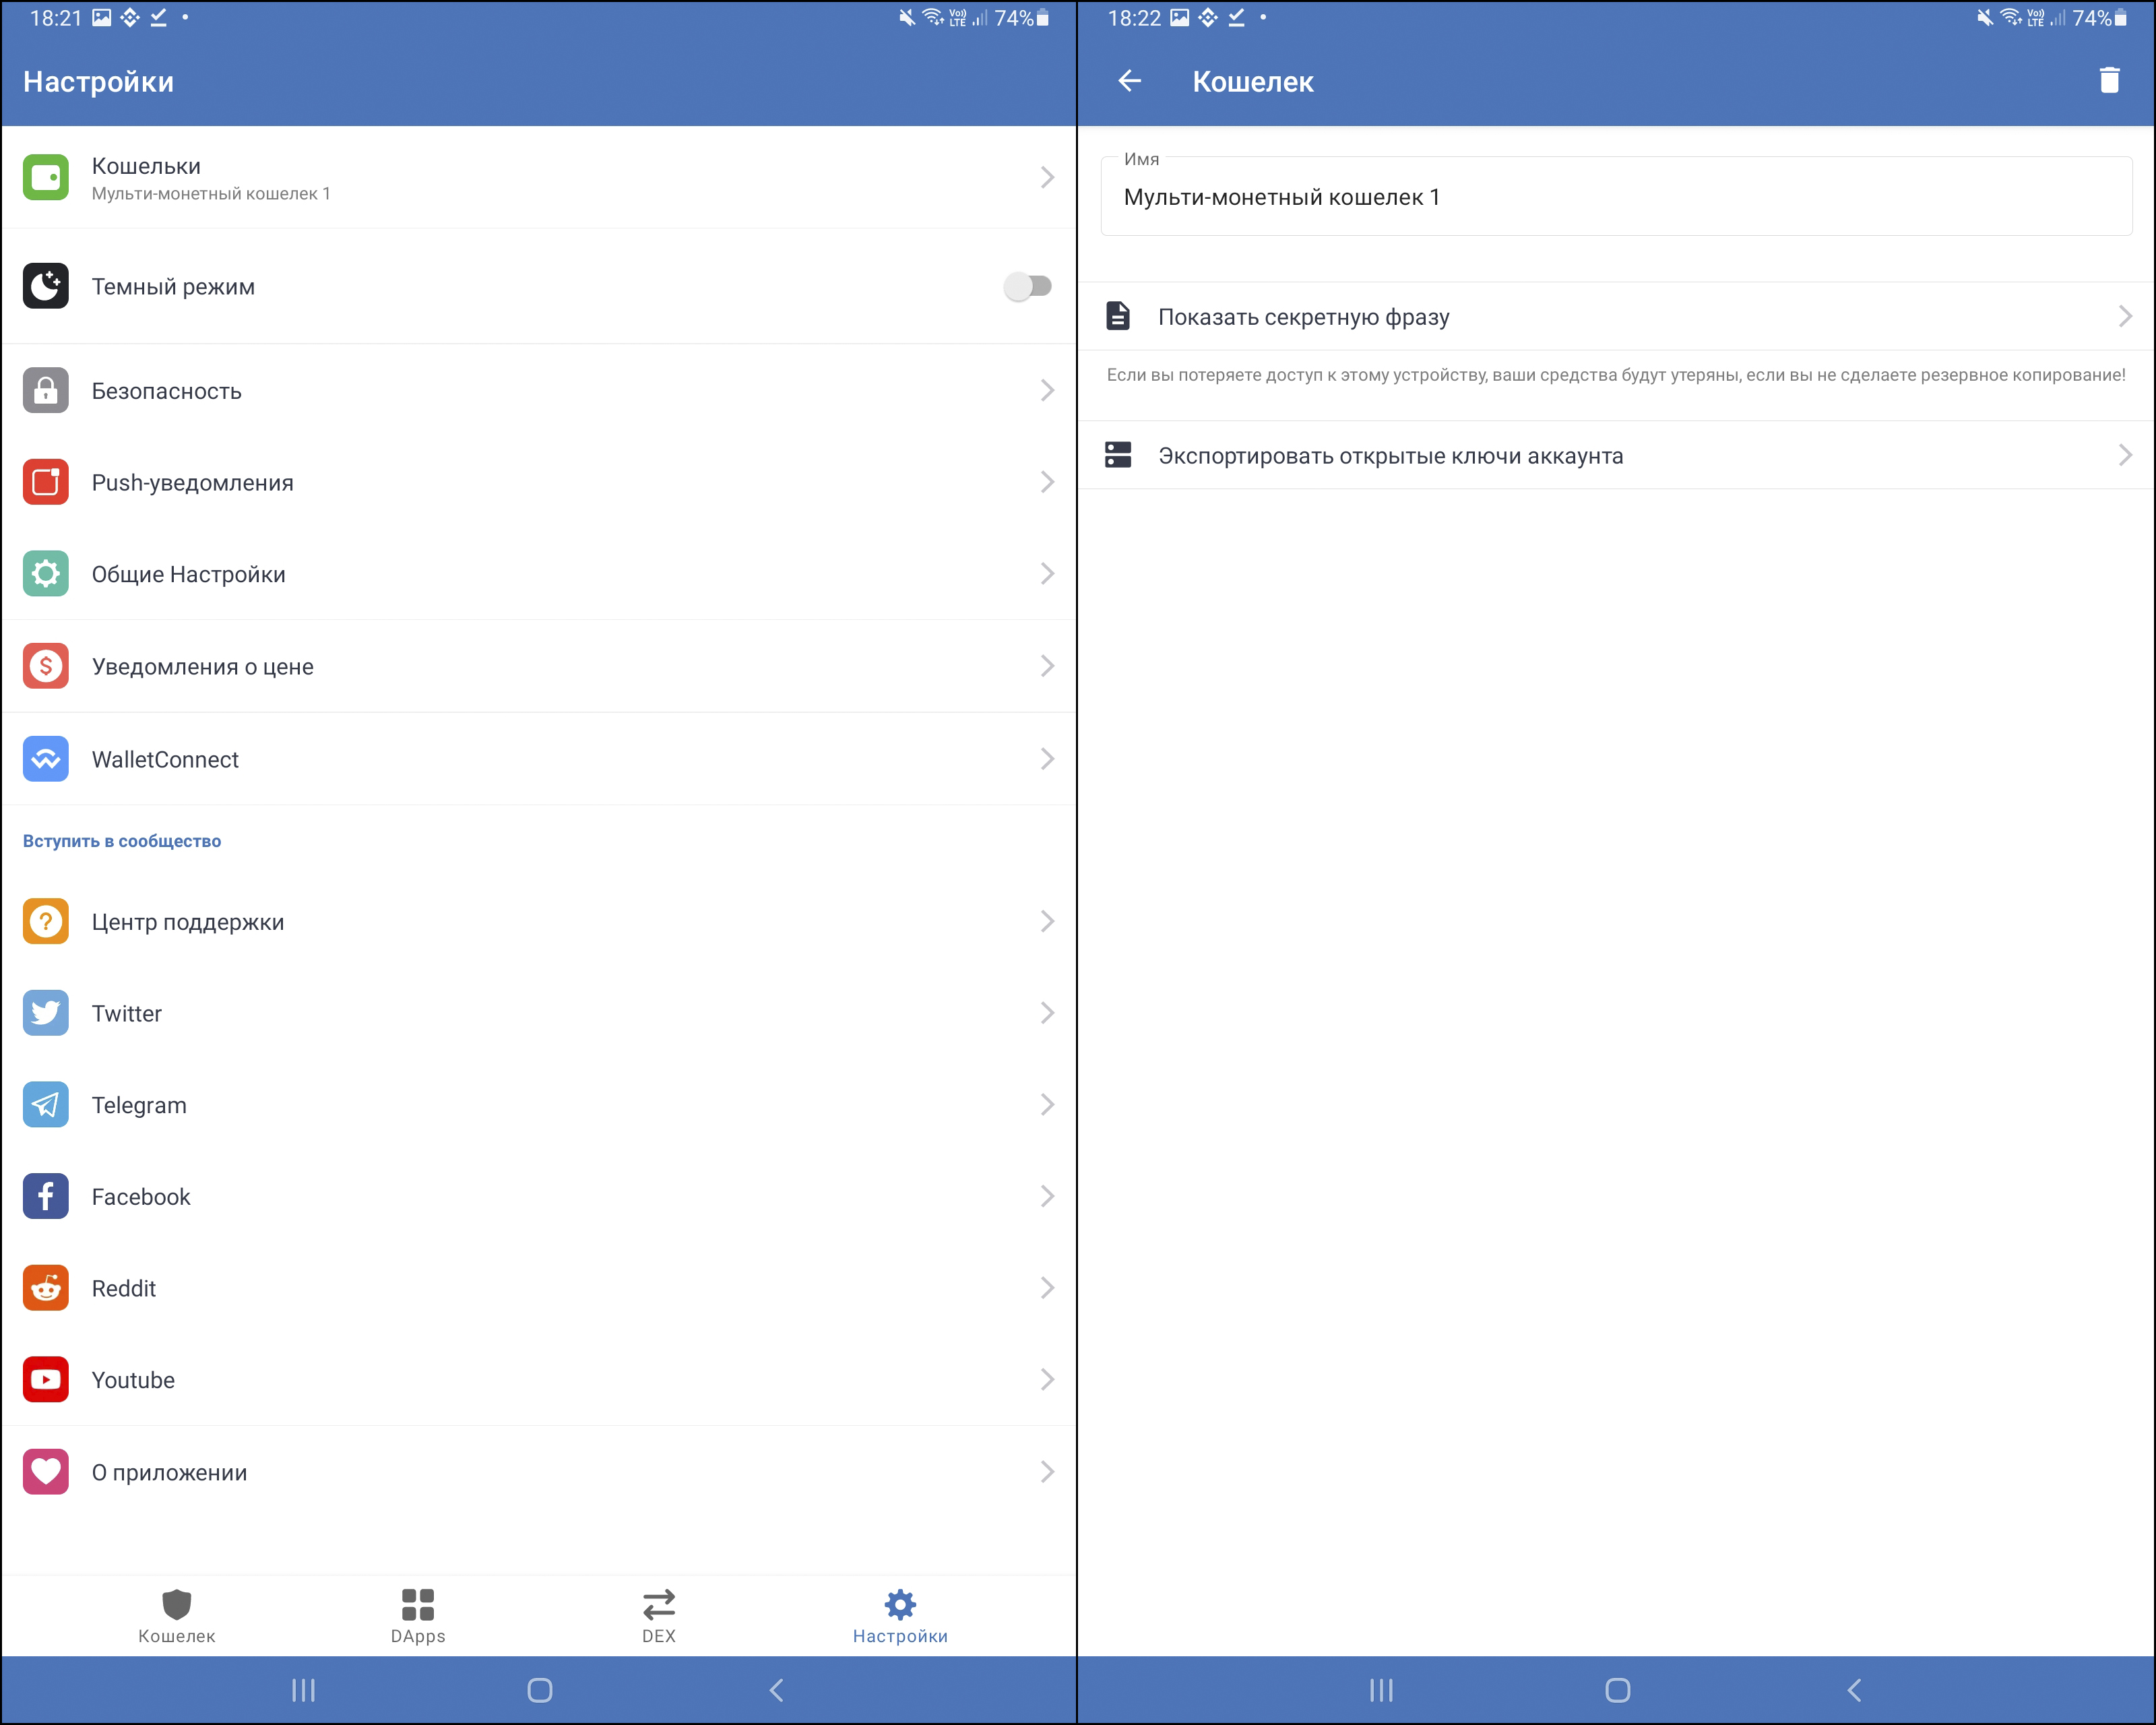
Task: Tap the Price alerts dollar icon
Action: (46, 666)
